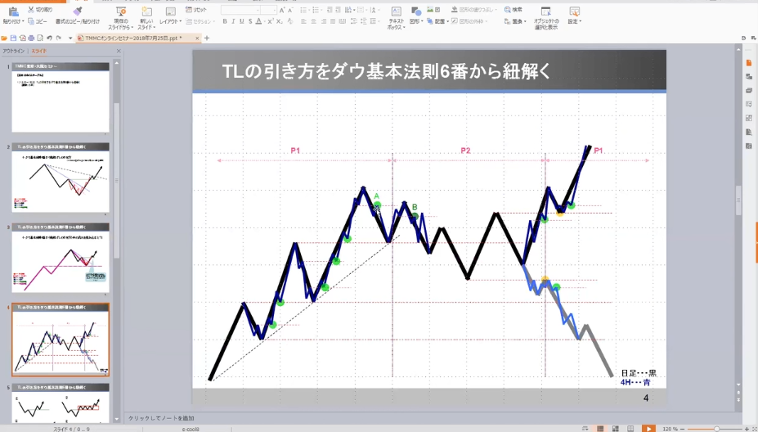Insert a text box (テキストボックス)

[x=396, y=11]
